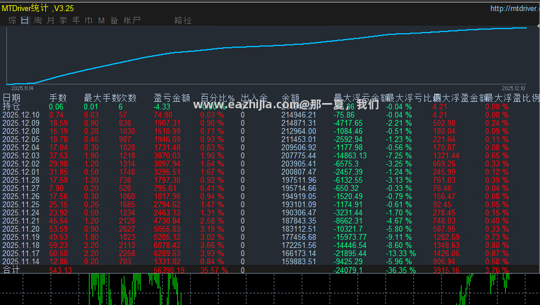540x305 pixels.
Task: Select the 2025.11.28 row date
Action: click(x=21, y=180)
